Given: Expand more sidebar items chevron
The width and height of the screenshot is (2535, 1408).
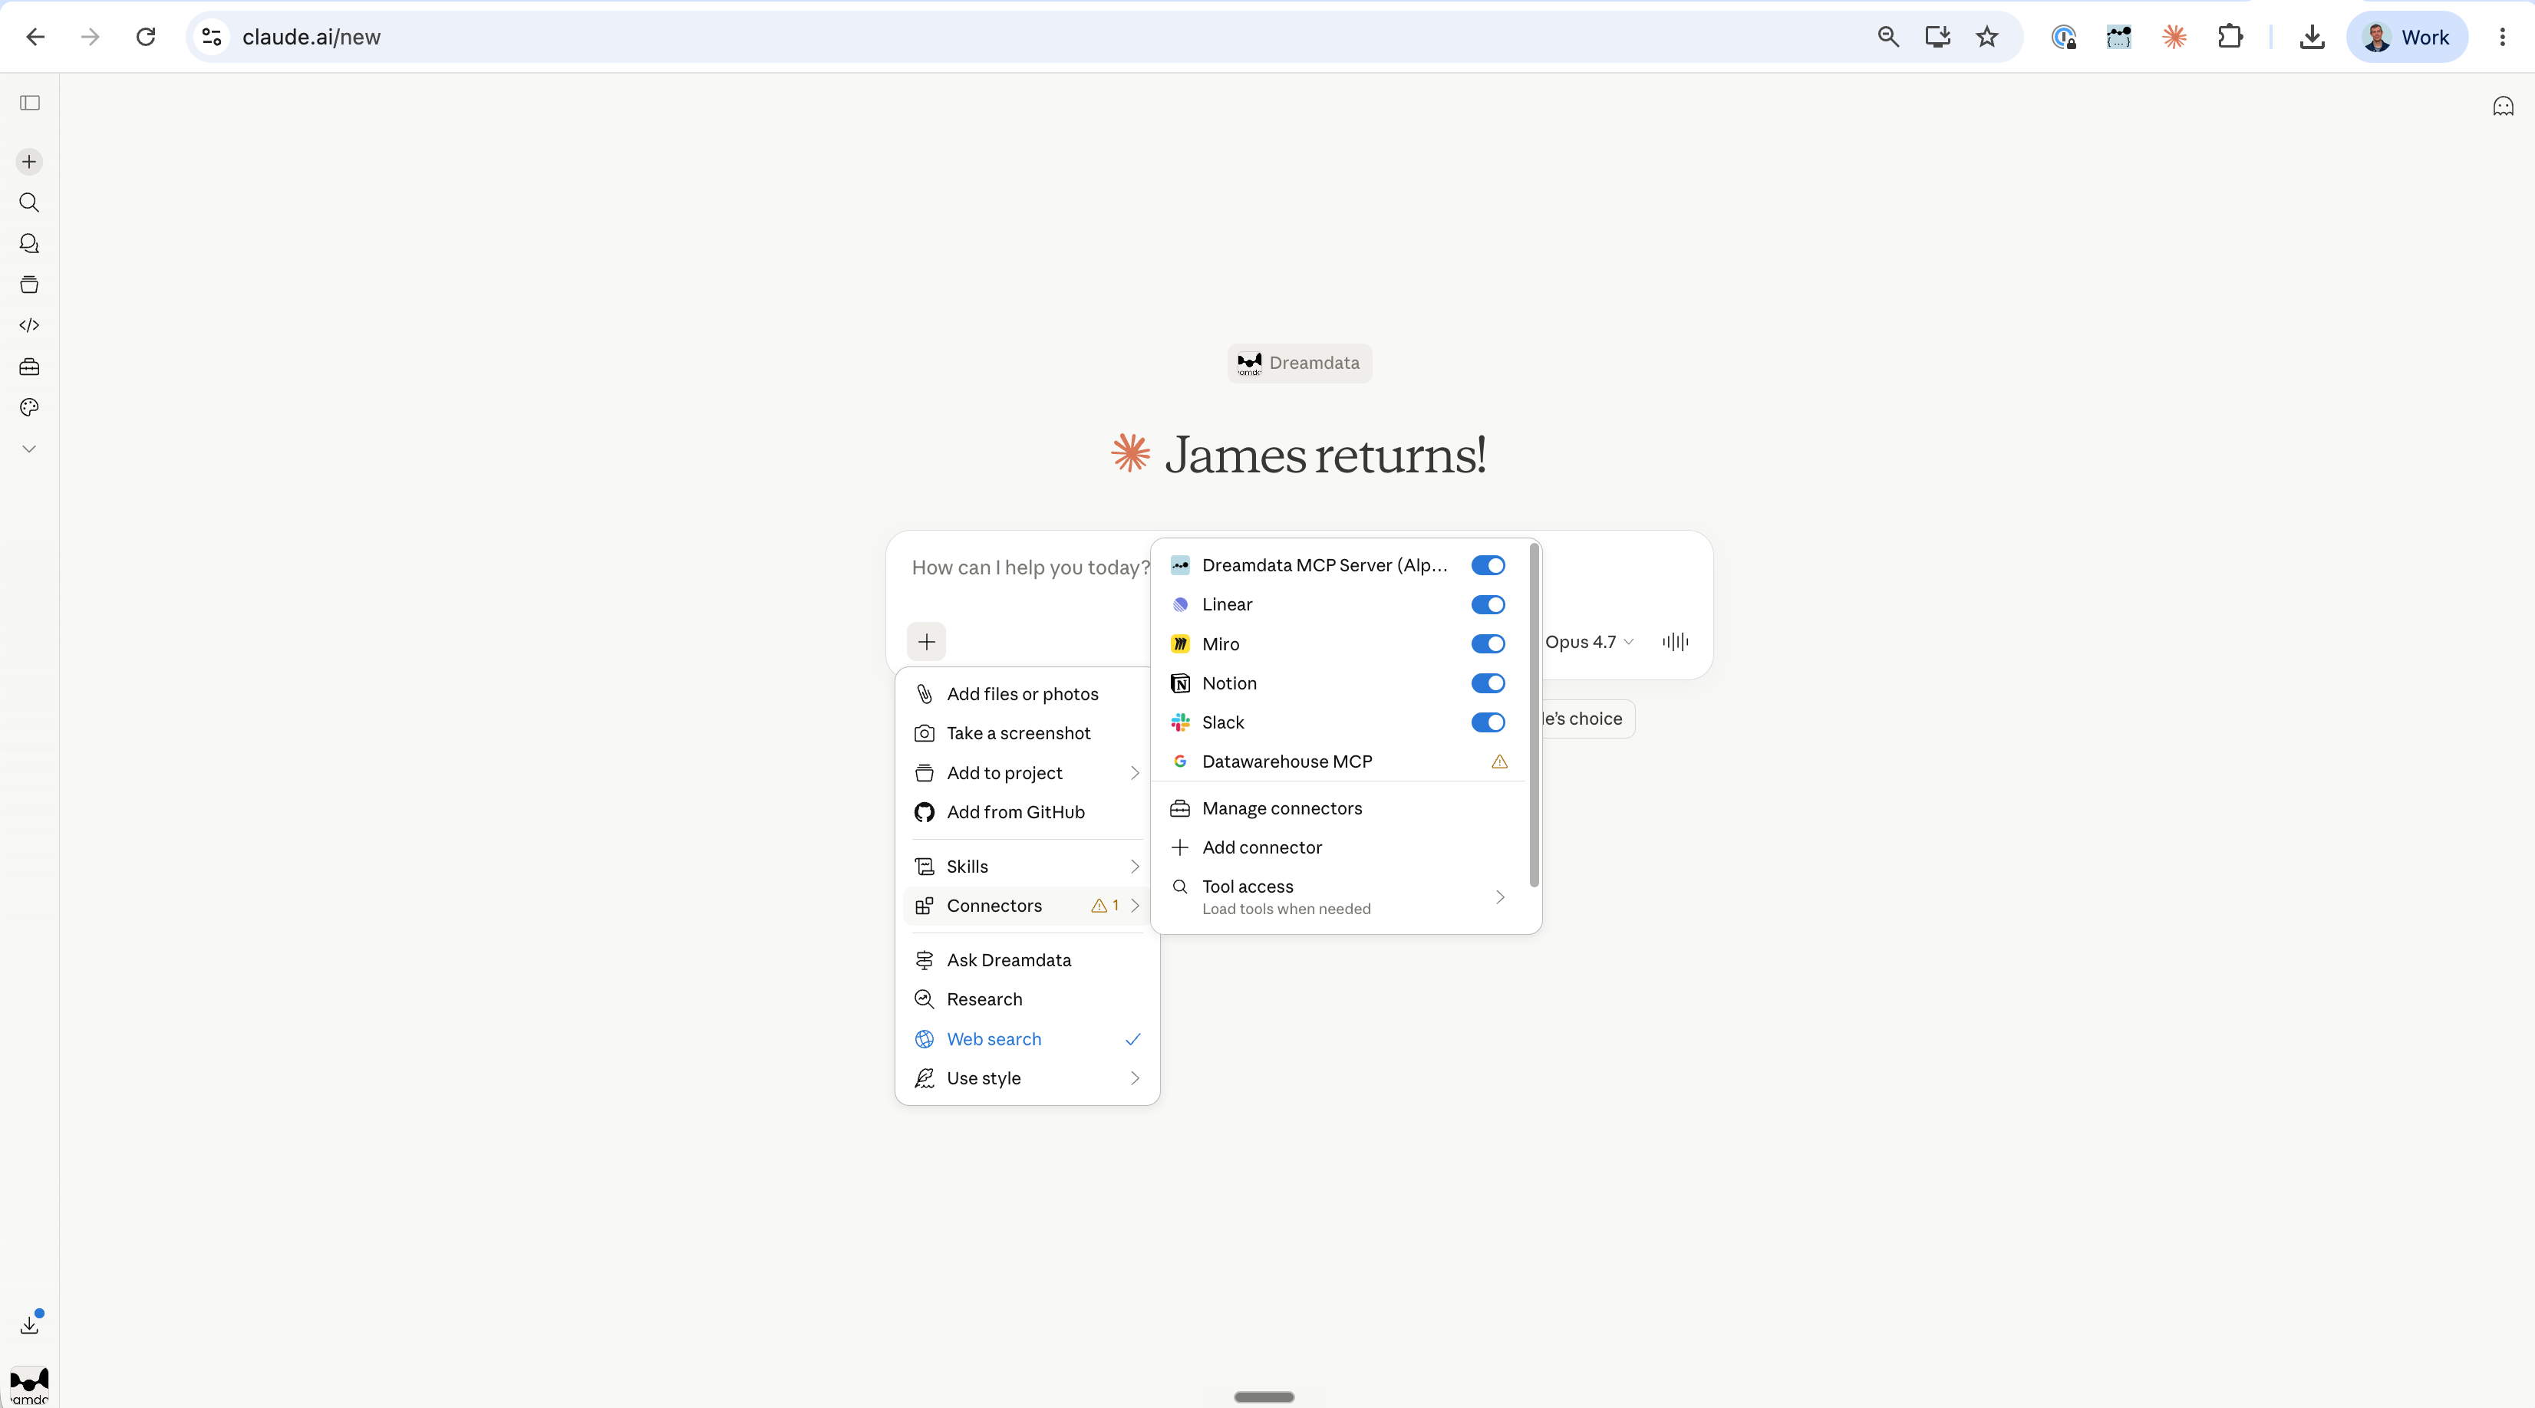Looking at the screenshot, I should point(29,449).
